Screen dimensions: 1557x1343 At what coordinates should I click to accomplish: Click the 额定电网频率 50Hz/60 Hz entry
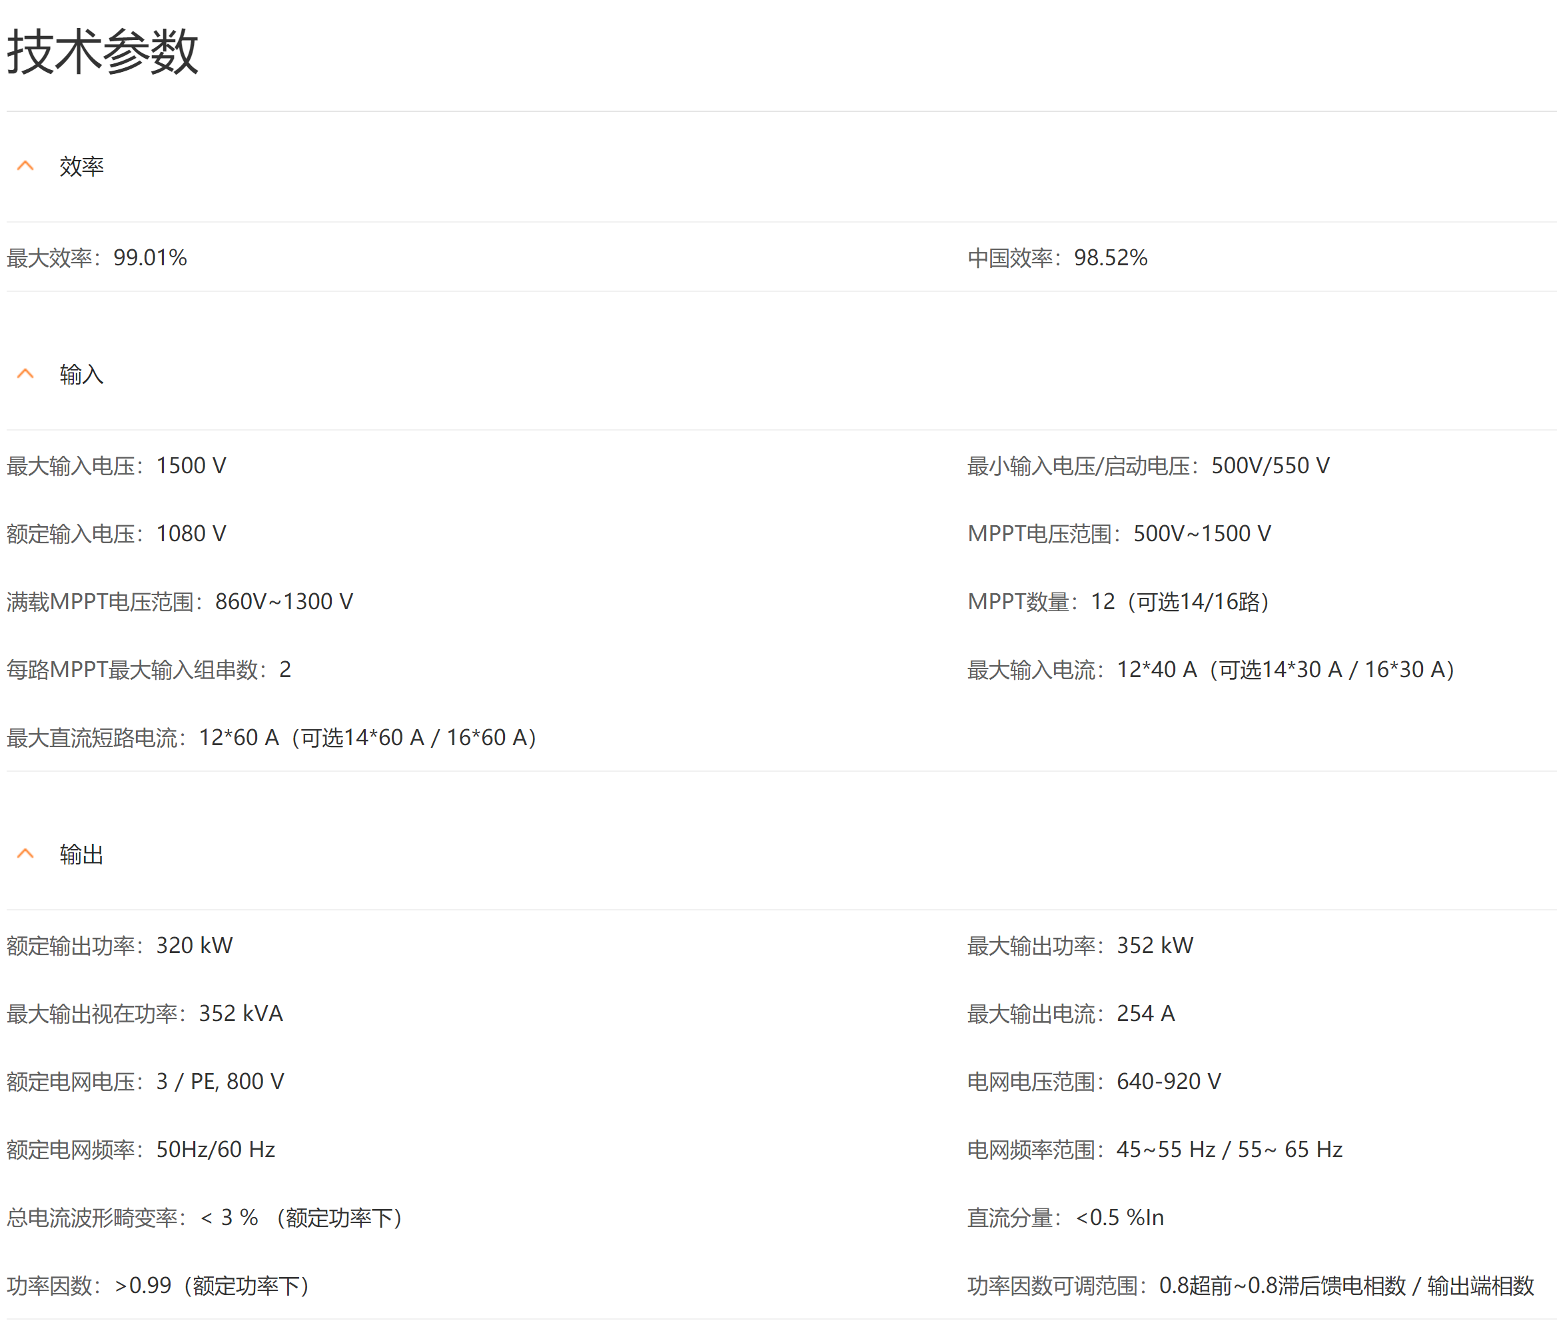(x=141, y=1150)
